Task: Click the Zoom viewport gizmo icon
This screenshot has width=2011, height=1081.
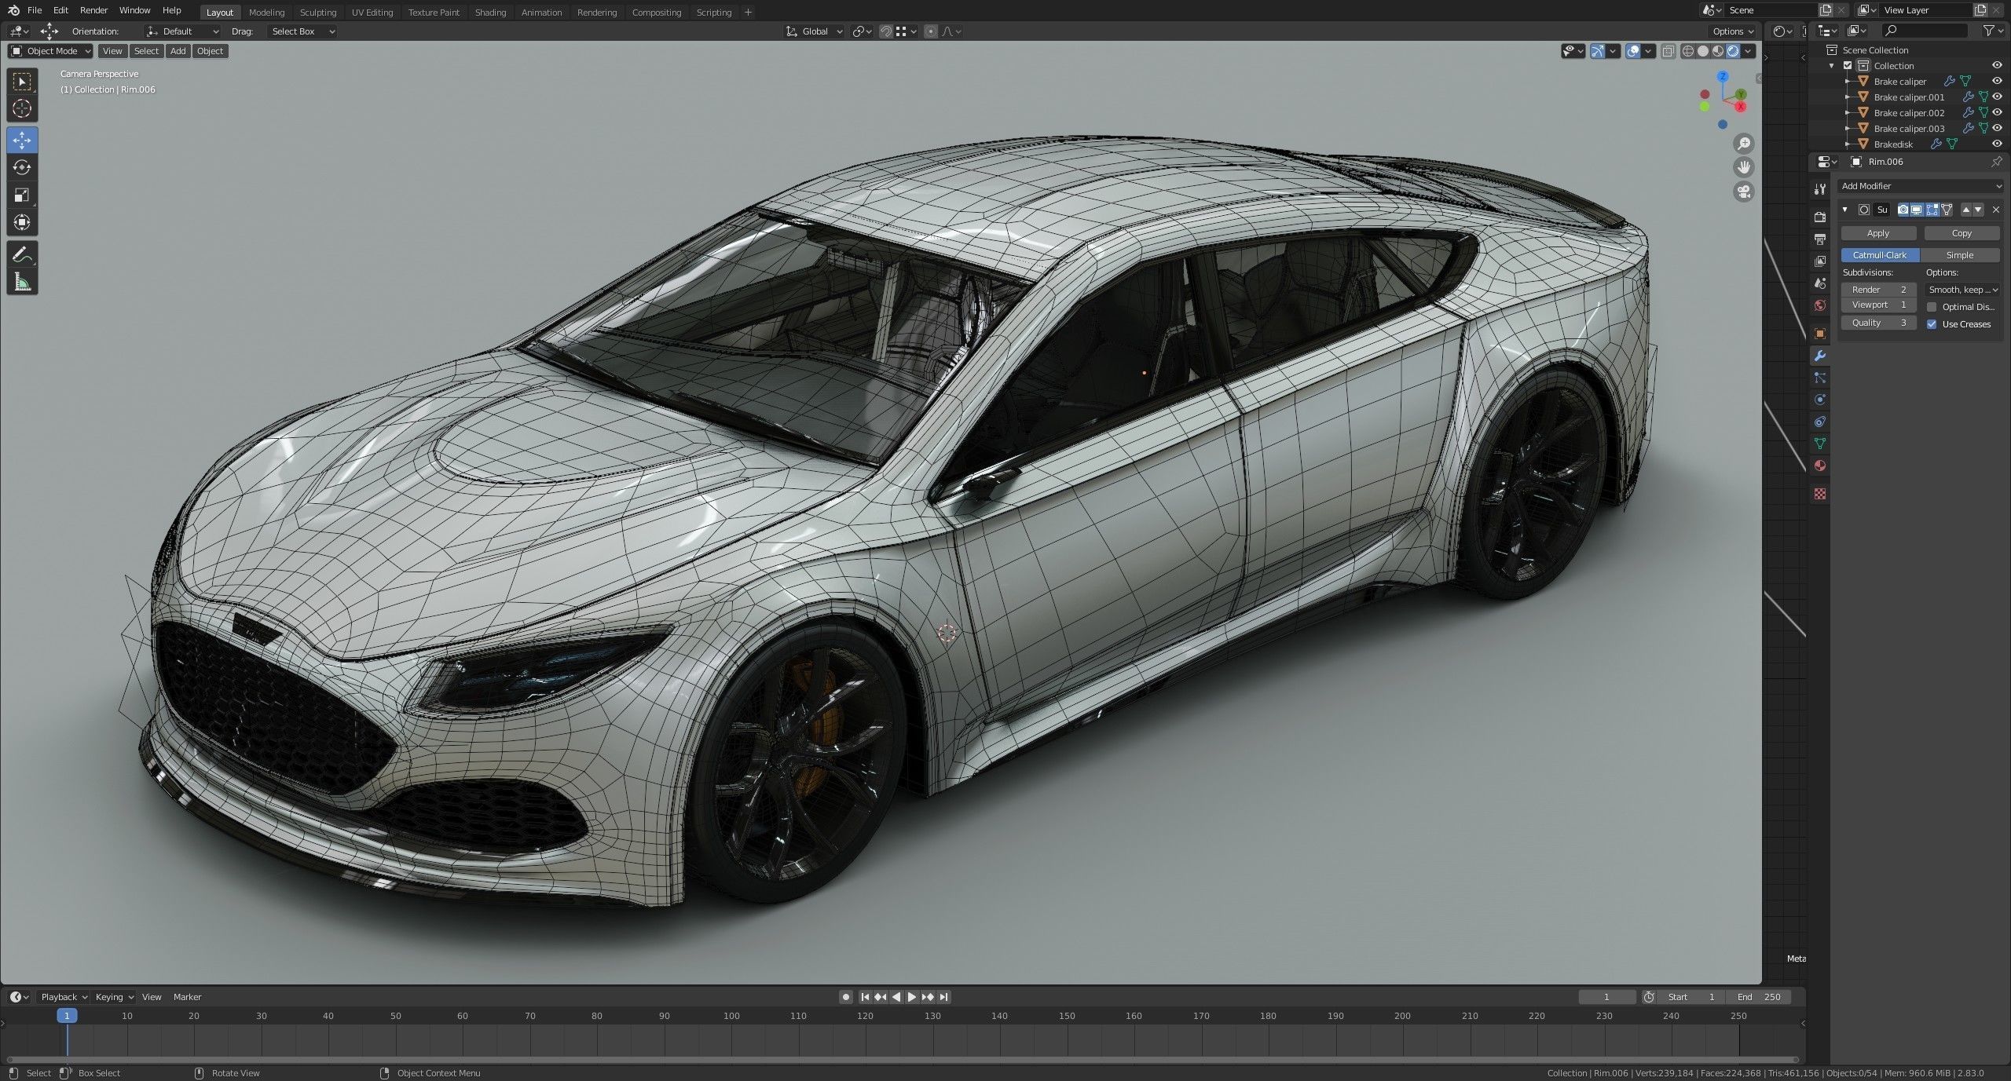Action: click(x=1744, y=144)
